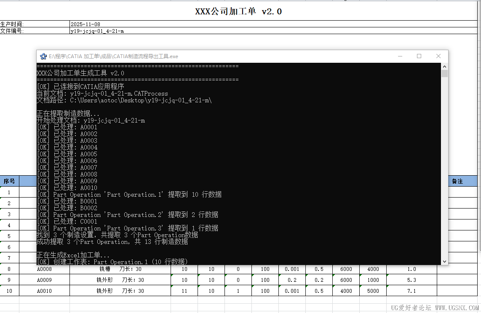
Task: Click row number 10 on the left
Action: 9,291
